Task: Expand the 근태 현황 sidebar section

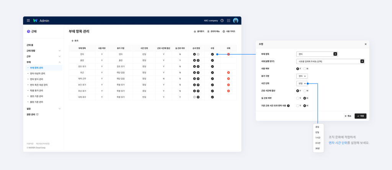Action: (x=59, y=51)
